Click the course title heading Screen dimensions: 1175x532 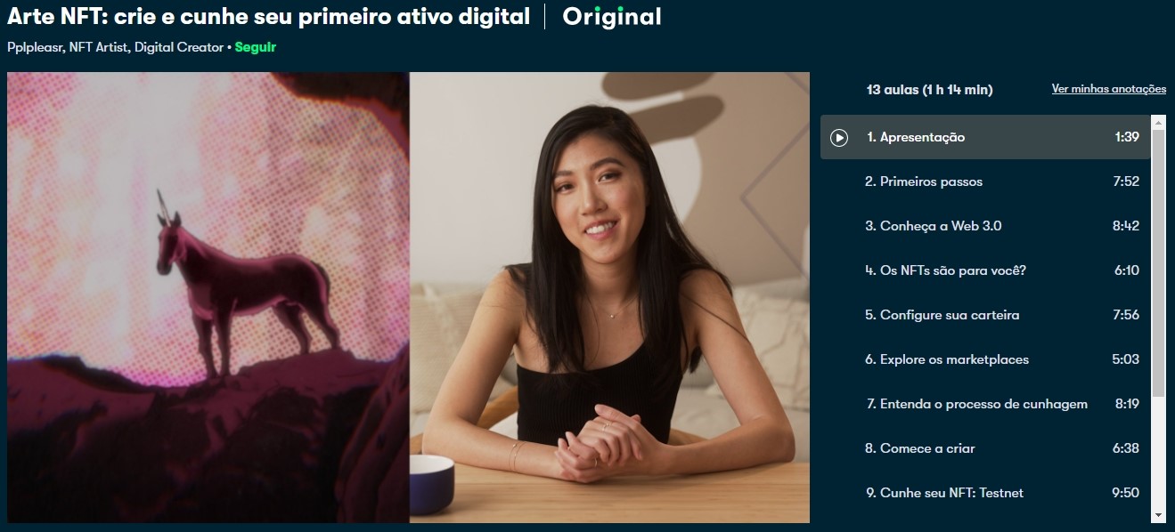[x=268, y=16]
